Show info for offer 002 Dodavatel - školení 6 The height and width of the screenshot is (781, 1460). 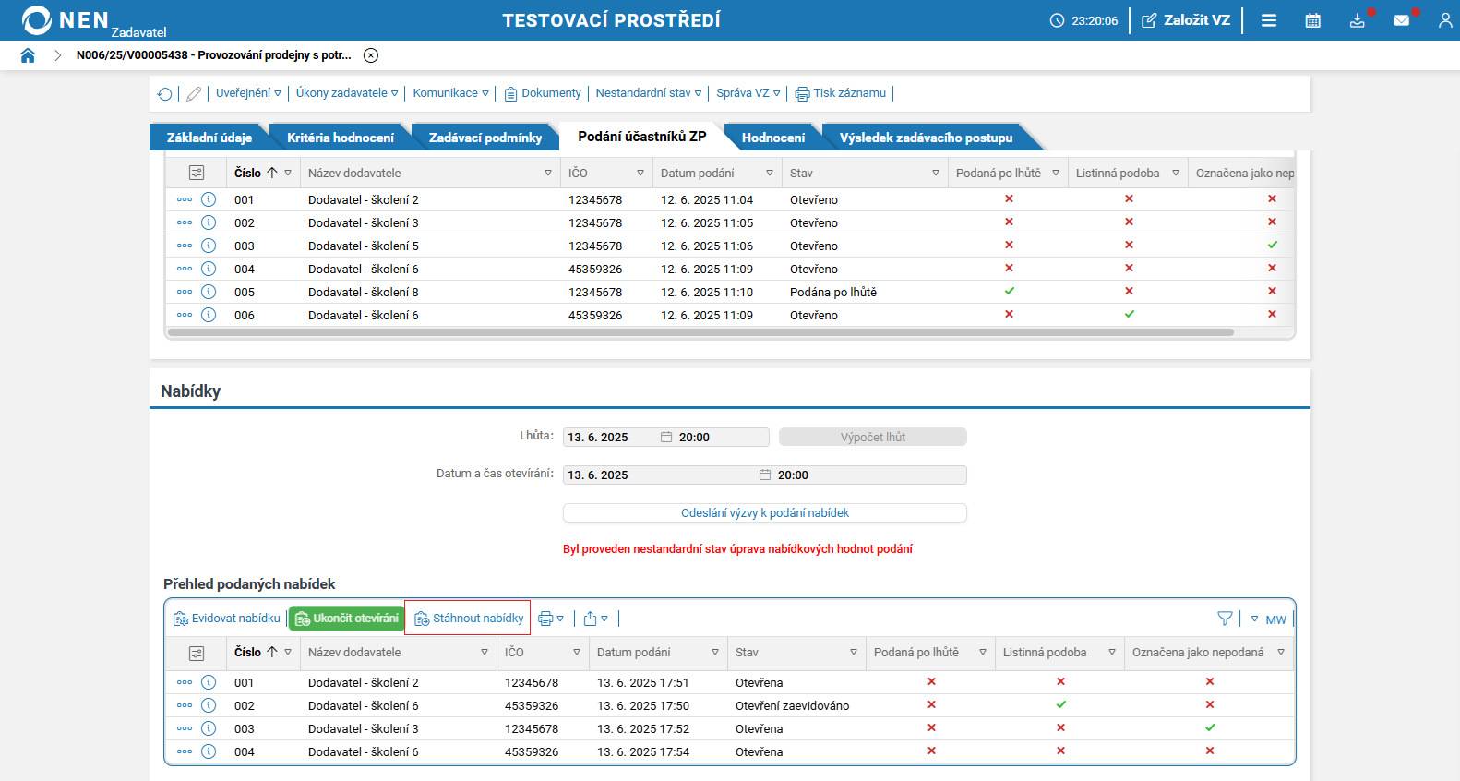209,706
